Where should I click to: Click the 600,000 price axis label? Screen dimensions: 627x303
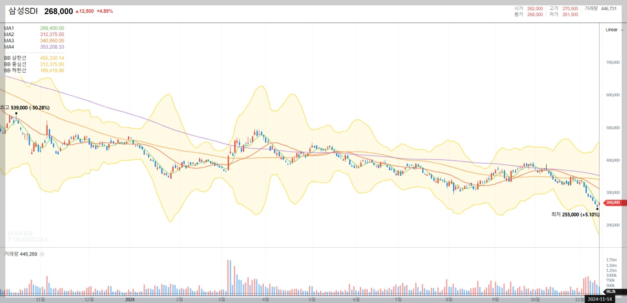tap(613, 95)
